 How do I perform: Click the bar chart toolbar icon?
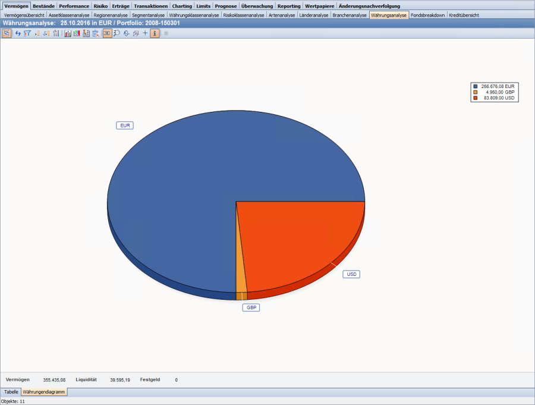click(68, 33)
